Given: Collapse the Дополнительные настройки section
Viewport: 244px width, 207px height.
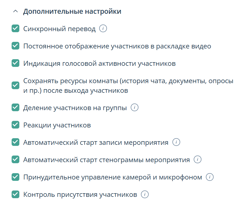Looking at the screenshot, I should tap(16, 12).
